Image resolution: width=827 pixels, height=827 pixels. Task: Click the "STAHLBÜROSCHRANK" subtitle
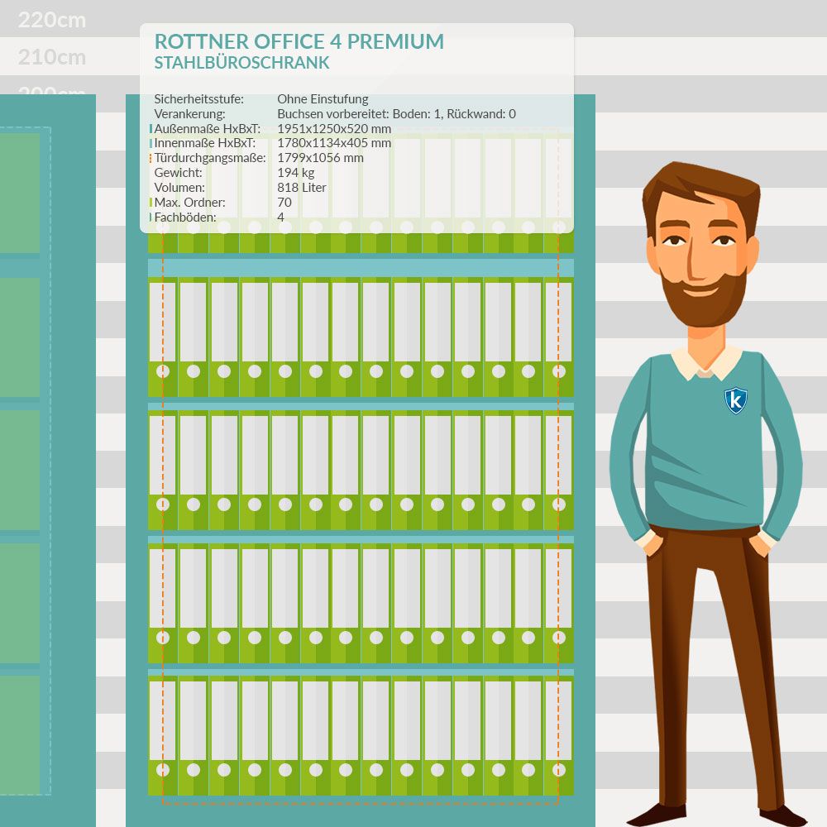point(241,63)
